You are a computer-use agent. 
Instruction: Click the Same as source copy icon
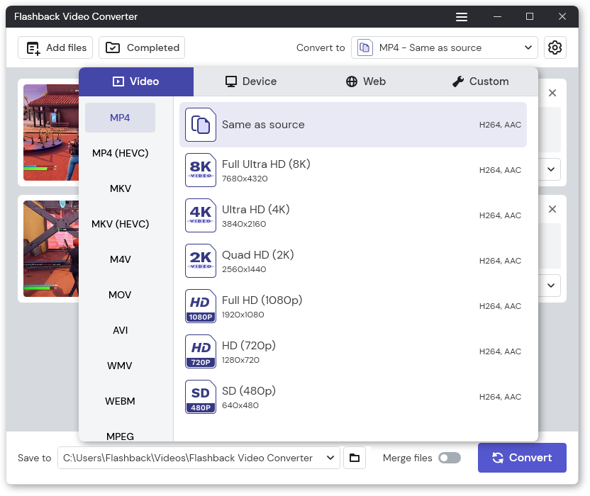tap(201, 125)
